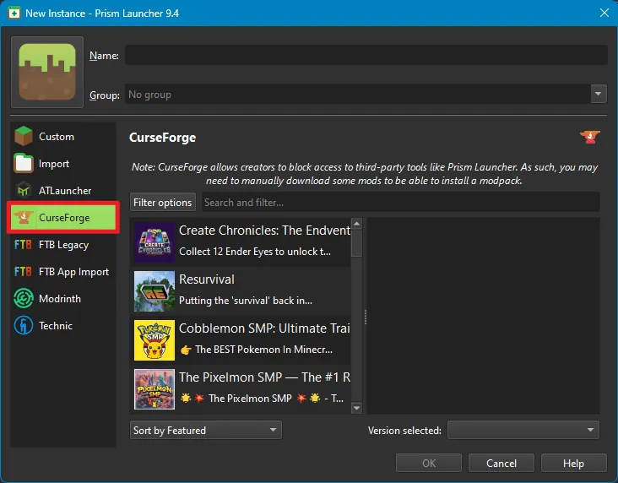Select 'Create Chronicles: The Endvent' title
618x483 pixels.
pos(264,231)
